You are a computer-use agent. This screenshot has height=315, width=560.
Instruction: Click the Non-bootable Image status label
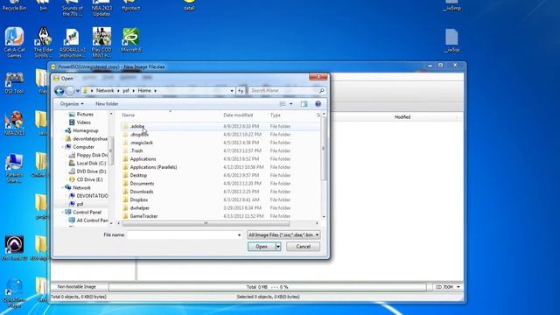(76, 287)
